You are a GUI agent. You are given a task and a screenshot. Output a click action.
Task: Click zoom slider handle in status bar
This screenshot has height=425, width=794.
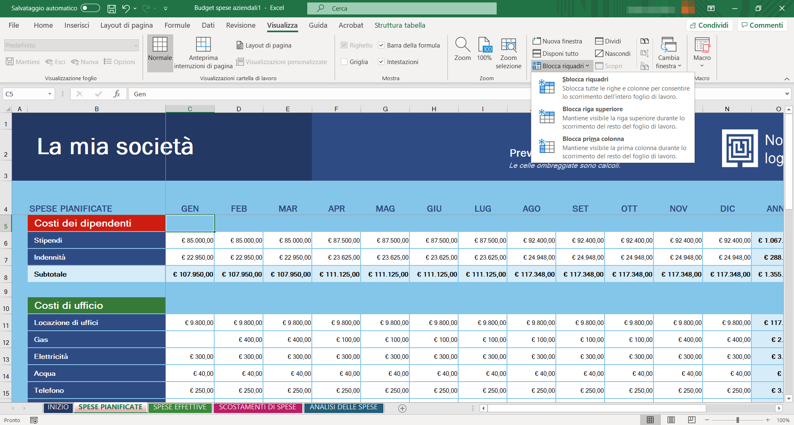(x=737, y=420)
